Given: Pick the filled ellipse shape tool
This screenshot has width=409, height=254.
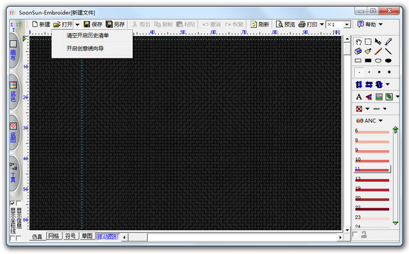Looking at the screenshot, I should coord(389,61).
